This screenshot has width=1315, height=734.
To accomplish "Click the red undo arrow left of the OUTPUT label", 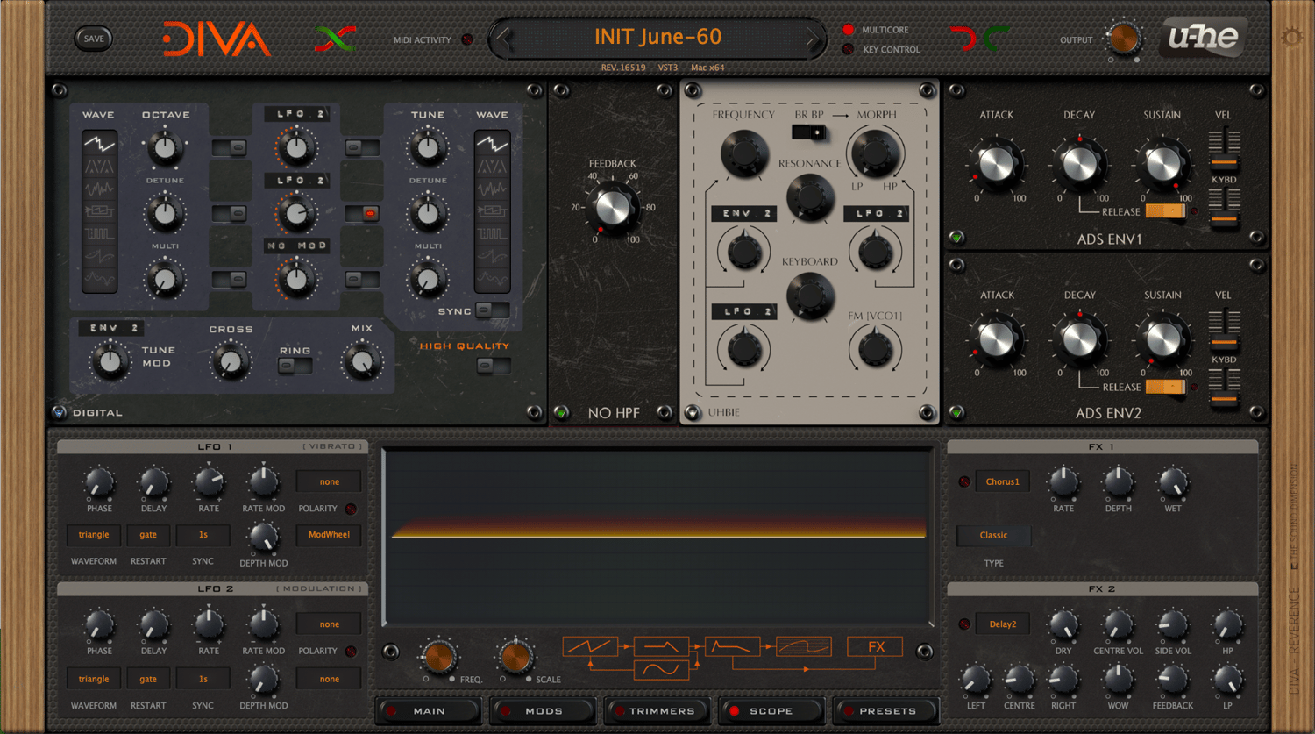I will 963,39.
